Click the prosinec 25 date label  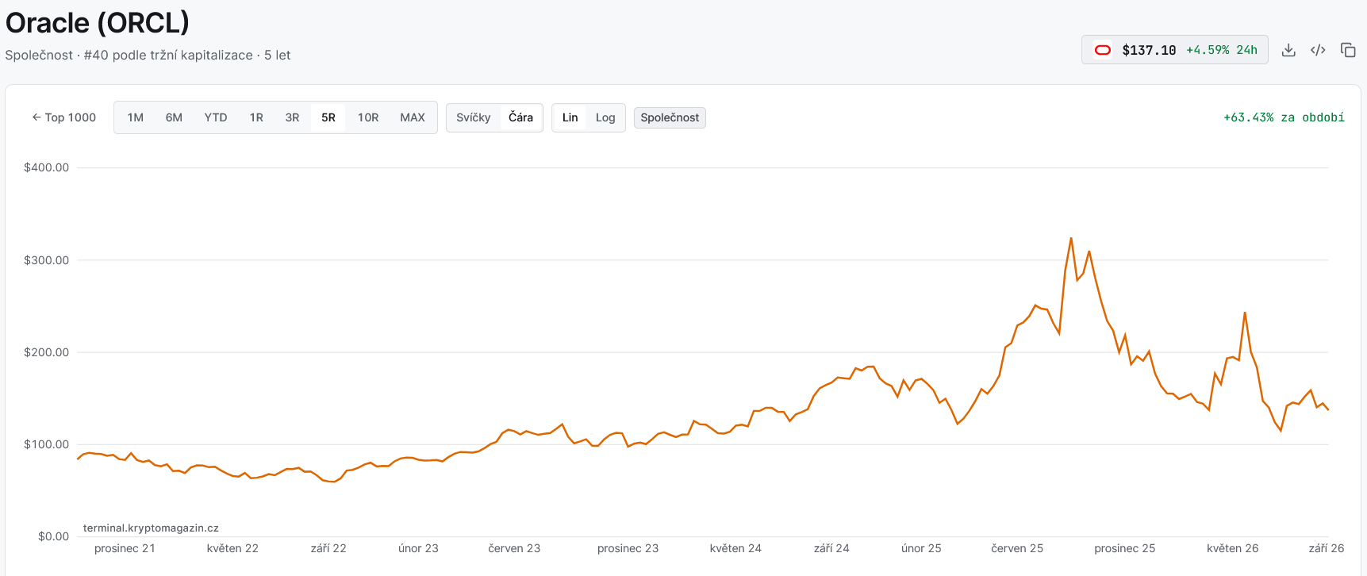1124,548
